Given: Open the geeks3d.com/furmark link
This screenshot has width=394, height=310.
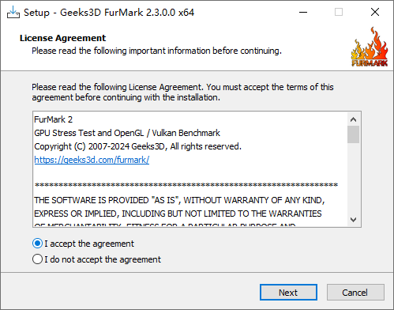Looking at the screenshot, I should [92, 160].
